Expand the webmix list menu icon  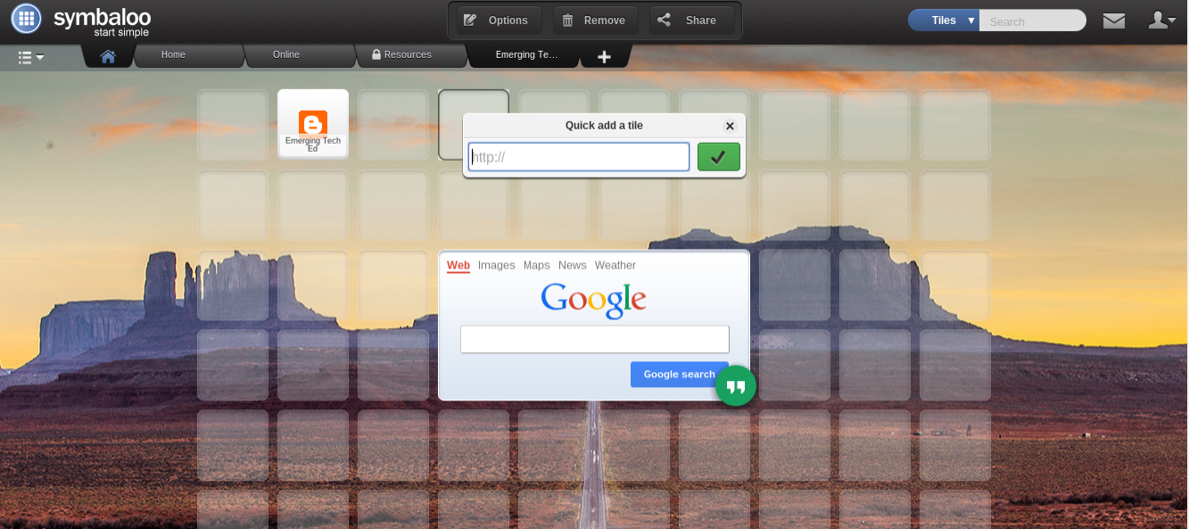[31, 57]
